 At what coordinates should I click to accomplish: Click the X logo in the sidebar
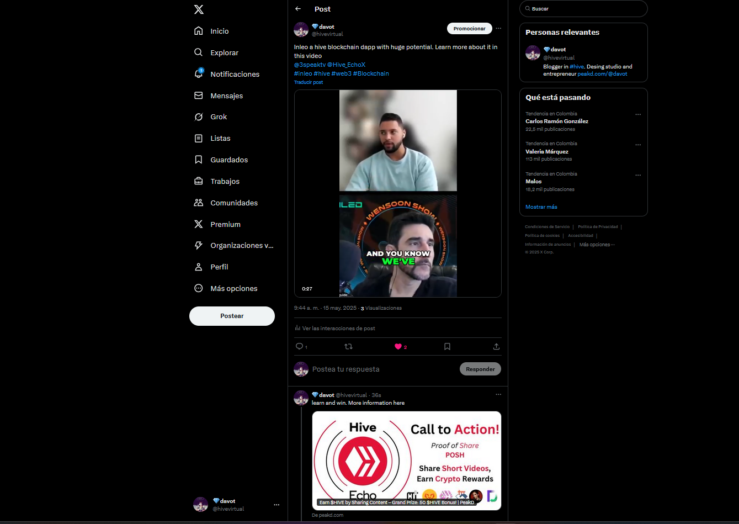(199, 9)
